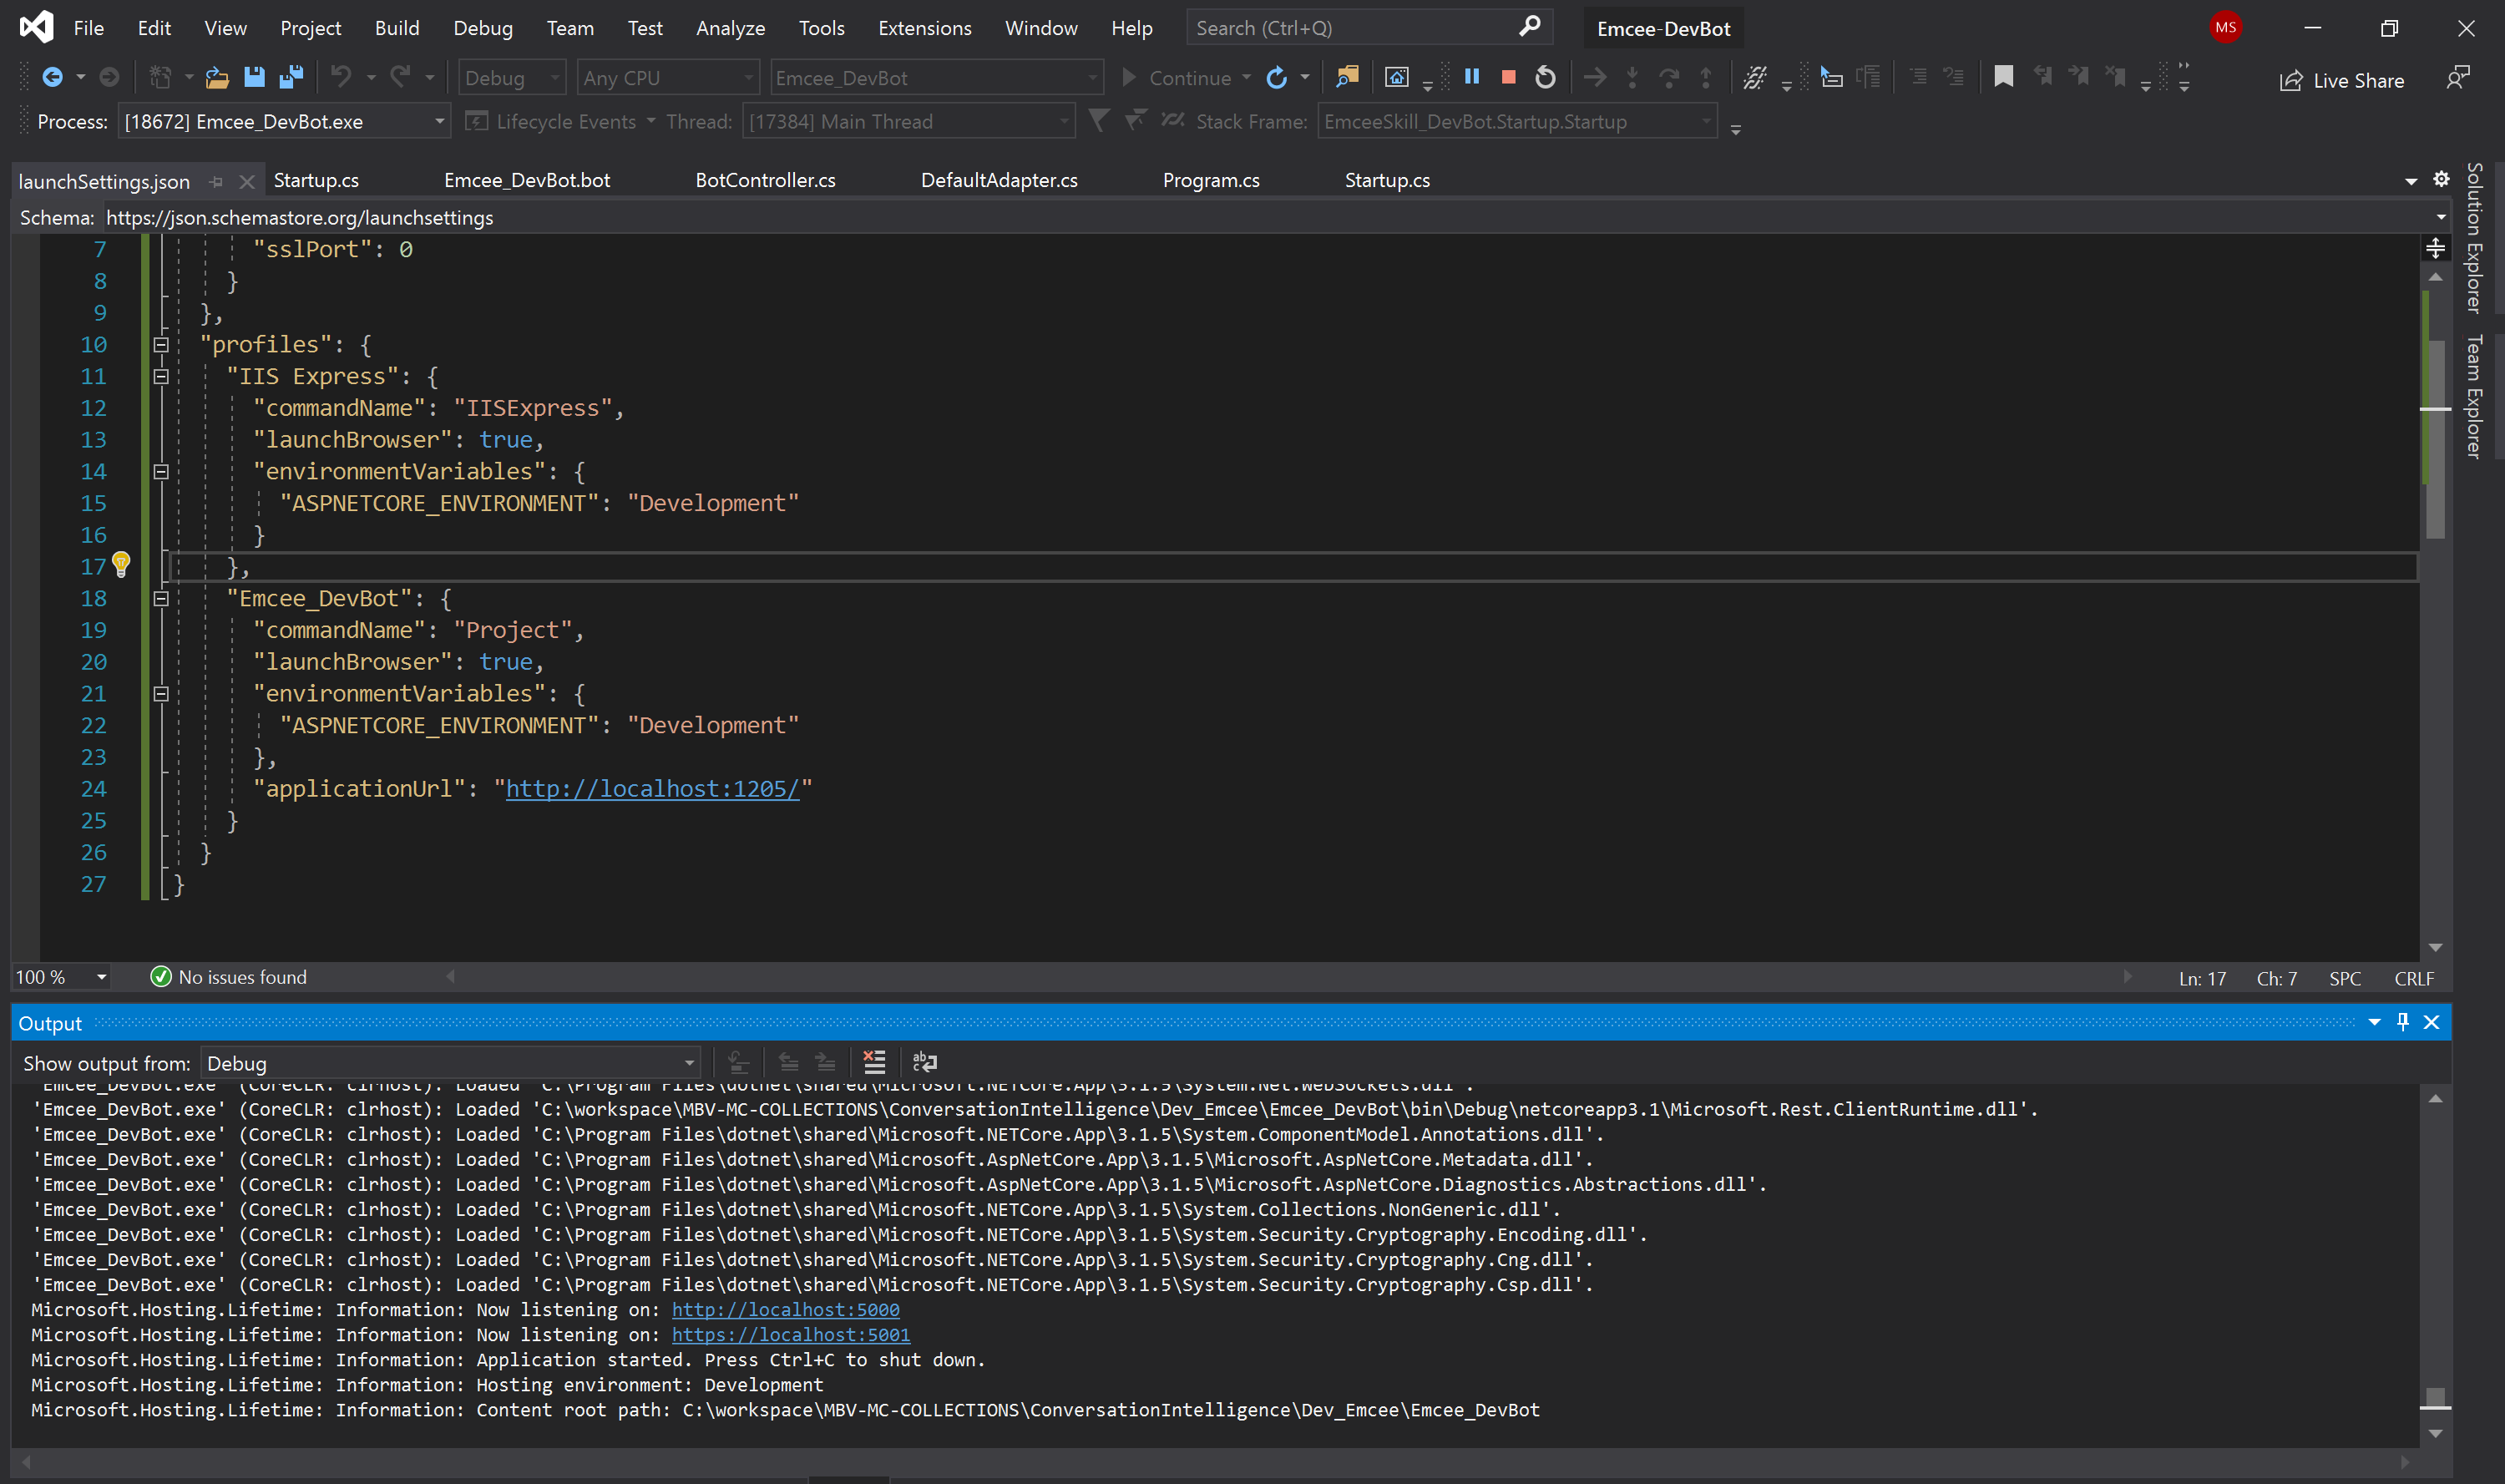Change the editor zoom from 100%
The width and height of the screenshot is (2505, 1484).
[60, 976]
